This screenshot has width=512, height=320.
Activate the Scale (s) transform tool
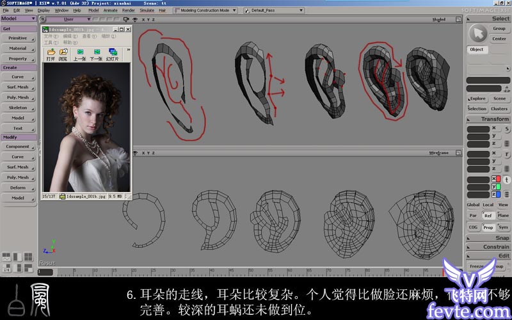(507, 129)
